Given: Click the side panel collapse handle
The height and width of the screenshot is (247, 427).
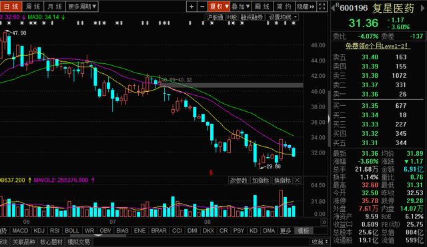Looking at the screenshot, I should coord(329,119).
